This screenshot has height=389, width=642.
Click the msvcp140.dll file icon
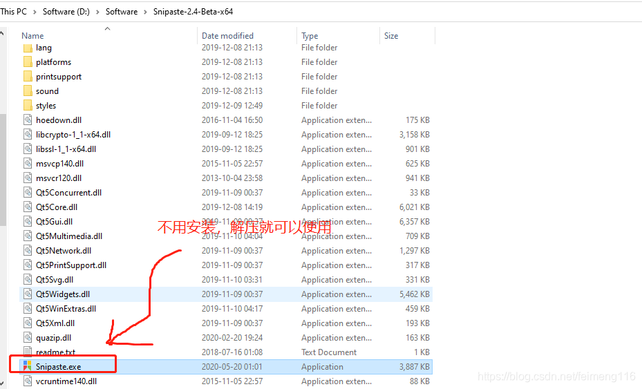28,164
